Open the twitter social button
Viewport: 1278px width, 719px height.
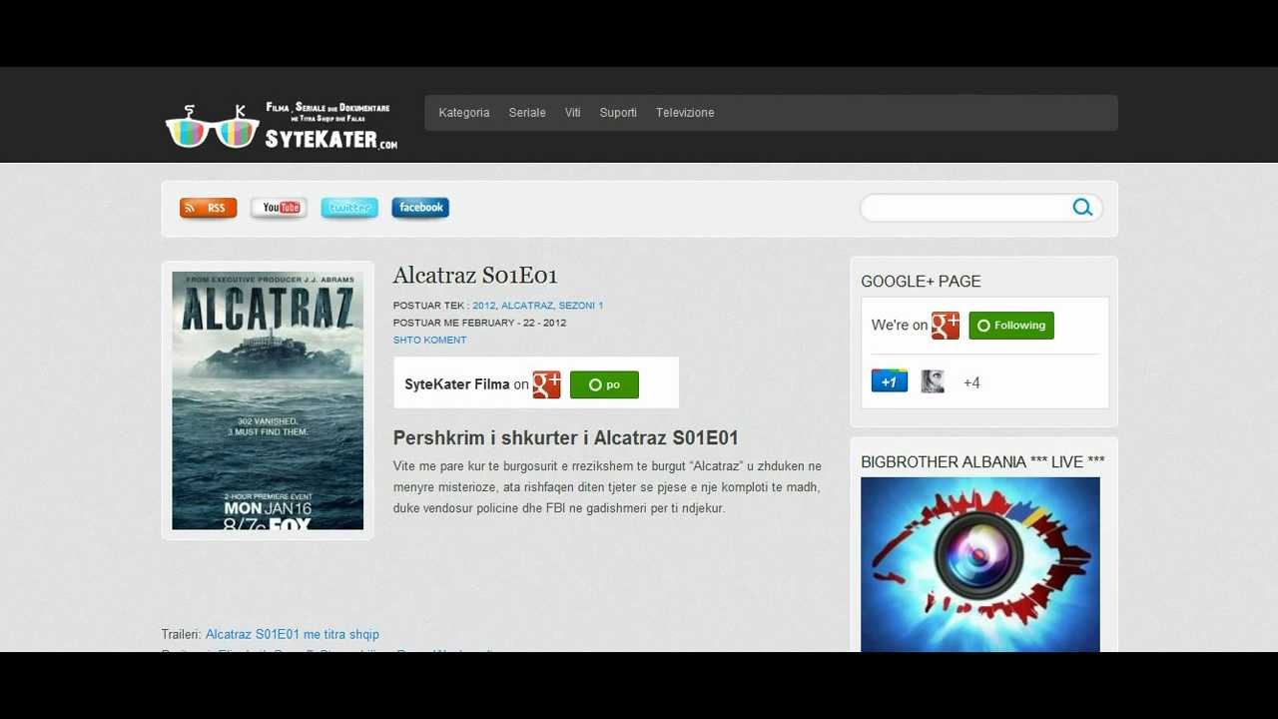[x=349, y=208]
